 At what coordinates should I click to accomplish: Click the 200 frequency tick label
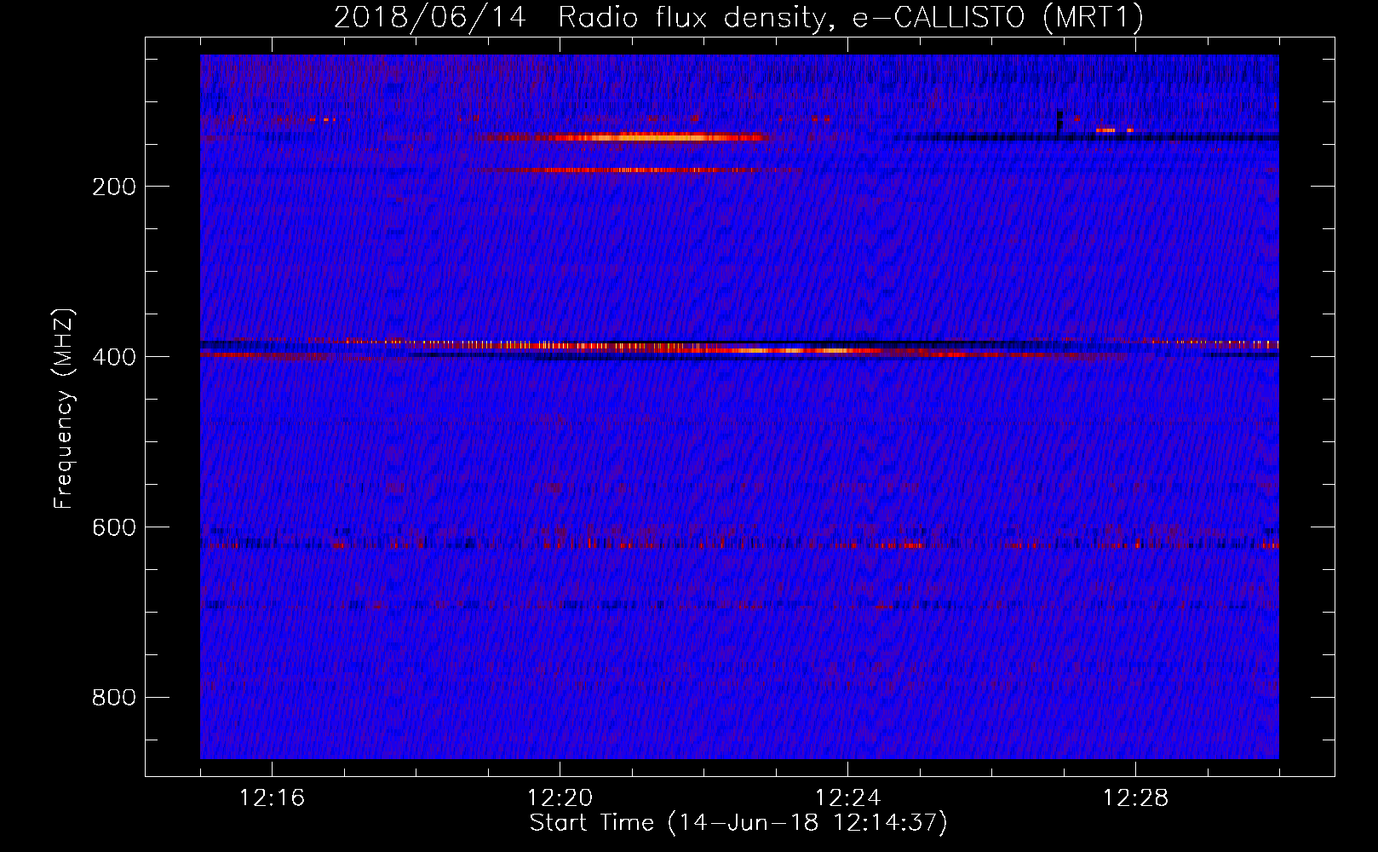(x=114, y=187)
